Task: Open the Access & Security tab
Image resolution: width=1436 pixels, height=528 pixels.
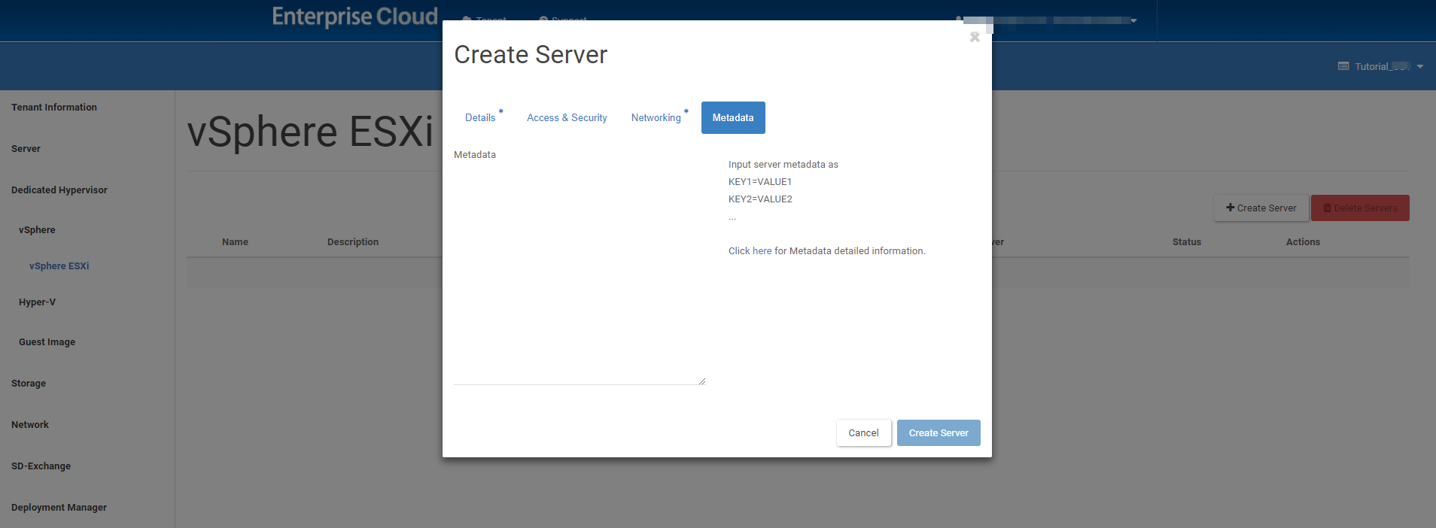Action: pyautogui.click(x=567, y=118)
